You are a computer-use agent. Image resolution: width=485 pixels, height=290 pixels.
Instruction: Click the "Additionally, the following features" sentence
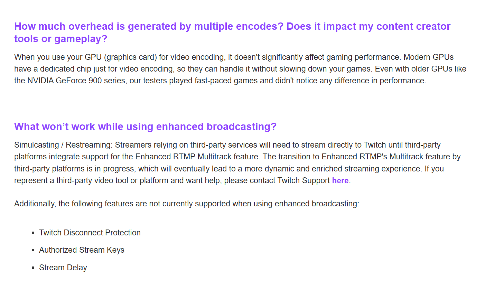[x=187, y=204]
